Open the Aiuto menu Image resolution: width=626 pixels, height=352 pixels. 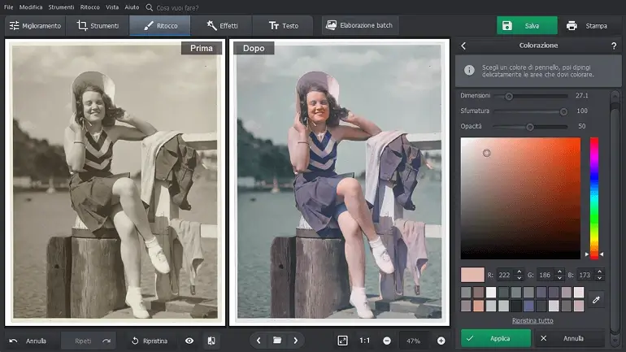click(132, 7)
